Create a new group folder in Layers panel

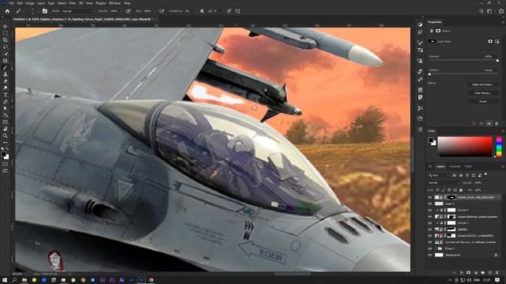coord(483,272)
